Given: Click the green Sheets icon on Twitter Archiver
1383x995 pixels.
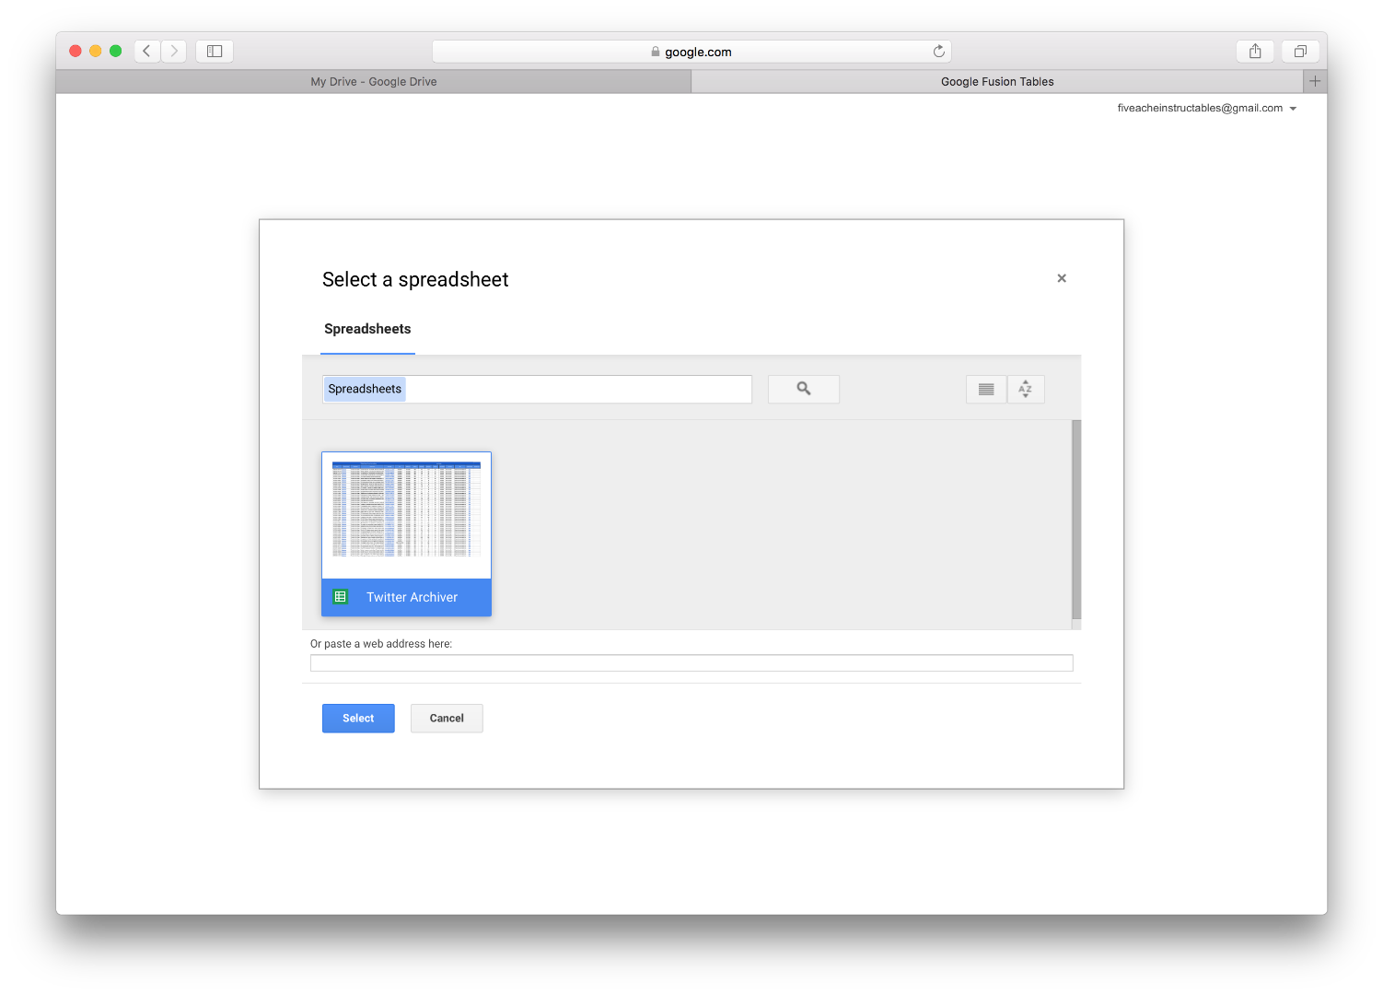Looking at the screenshot, I should point(341,596).
